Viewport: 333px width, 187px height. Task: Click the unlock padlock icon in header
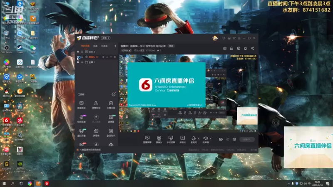pyautogui.click(x=231, y=48)
